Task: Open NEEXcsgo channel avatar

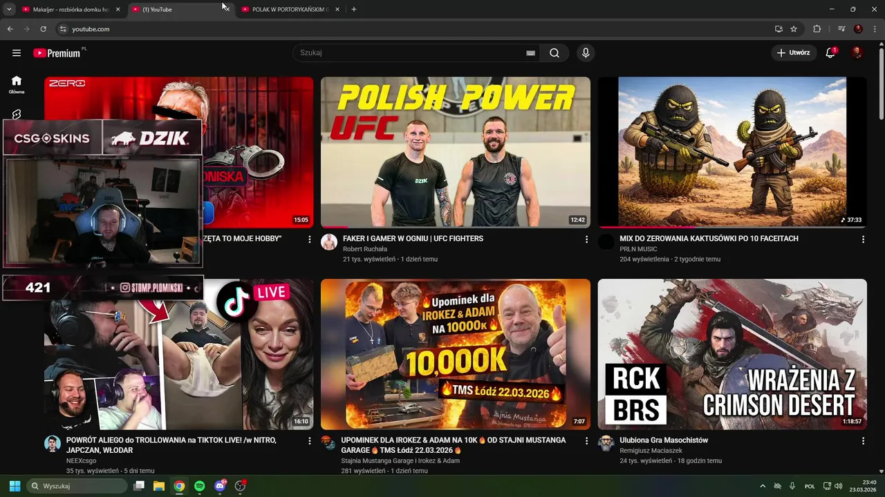Action: click(53, 443)
